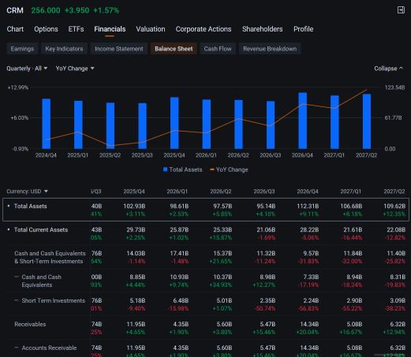Click the 256.000 price value
This screenshot has height=357, width=411.
pos(46,10)
